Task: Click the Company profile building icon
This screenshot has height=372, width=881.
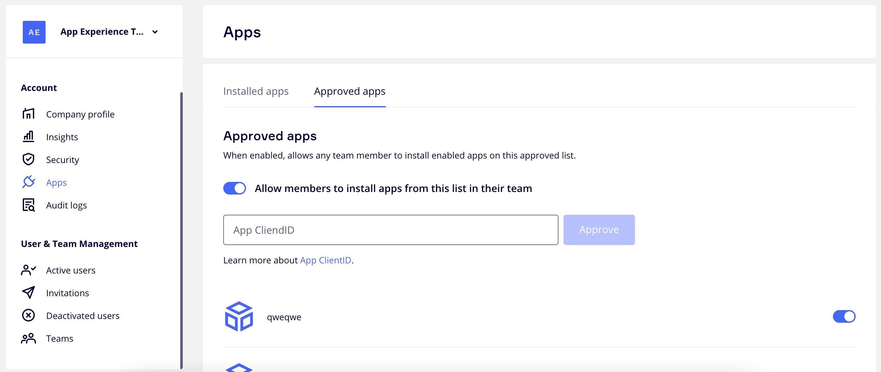Action: [28, 114]
